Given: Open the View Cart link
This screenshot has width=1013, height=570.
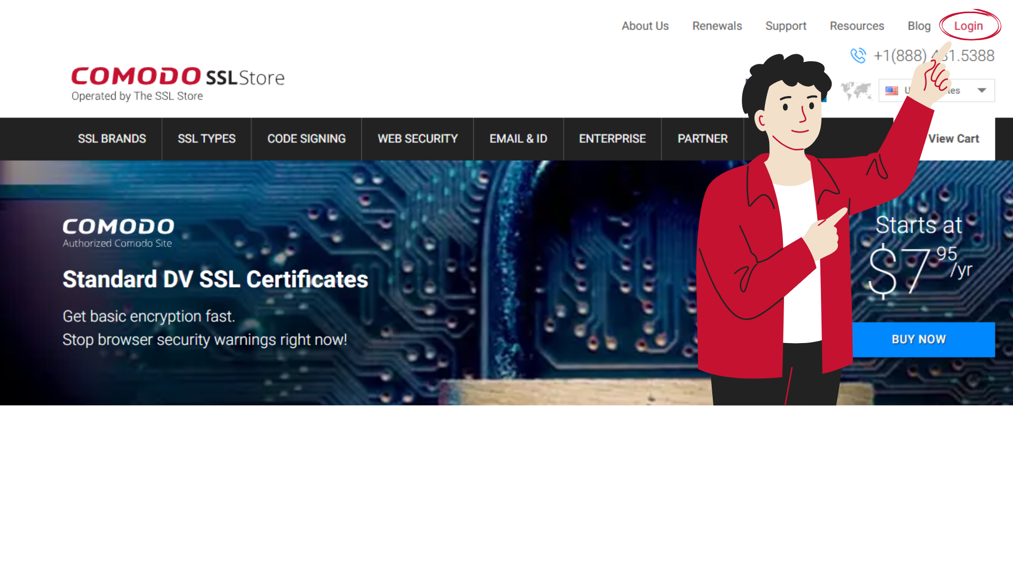Looking at the screenshot, I should [x=953, y=139].
